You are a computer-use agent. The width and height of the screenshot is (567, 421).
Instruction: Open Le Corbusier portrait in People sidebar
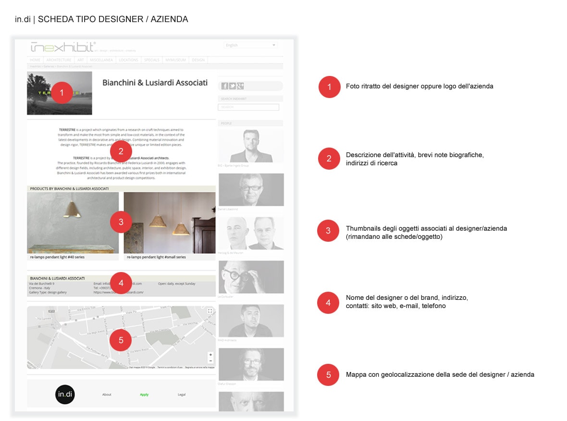pyautogui.click(x=251, y=277)
